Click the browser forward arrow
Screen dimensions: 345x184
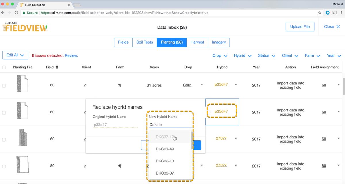pos(10,13)
